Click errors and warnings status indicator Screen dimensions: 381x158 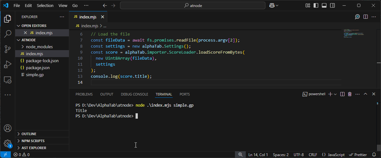tap(22, 155)
